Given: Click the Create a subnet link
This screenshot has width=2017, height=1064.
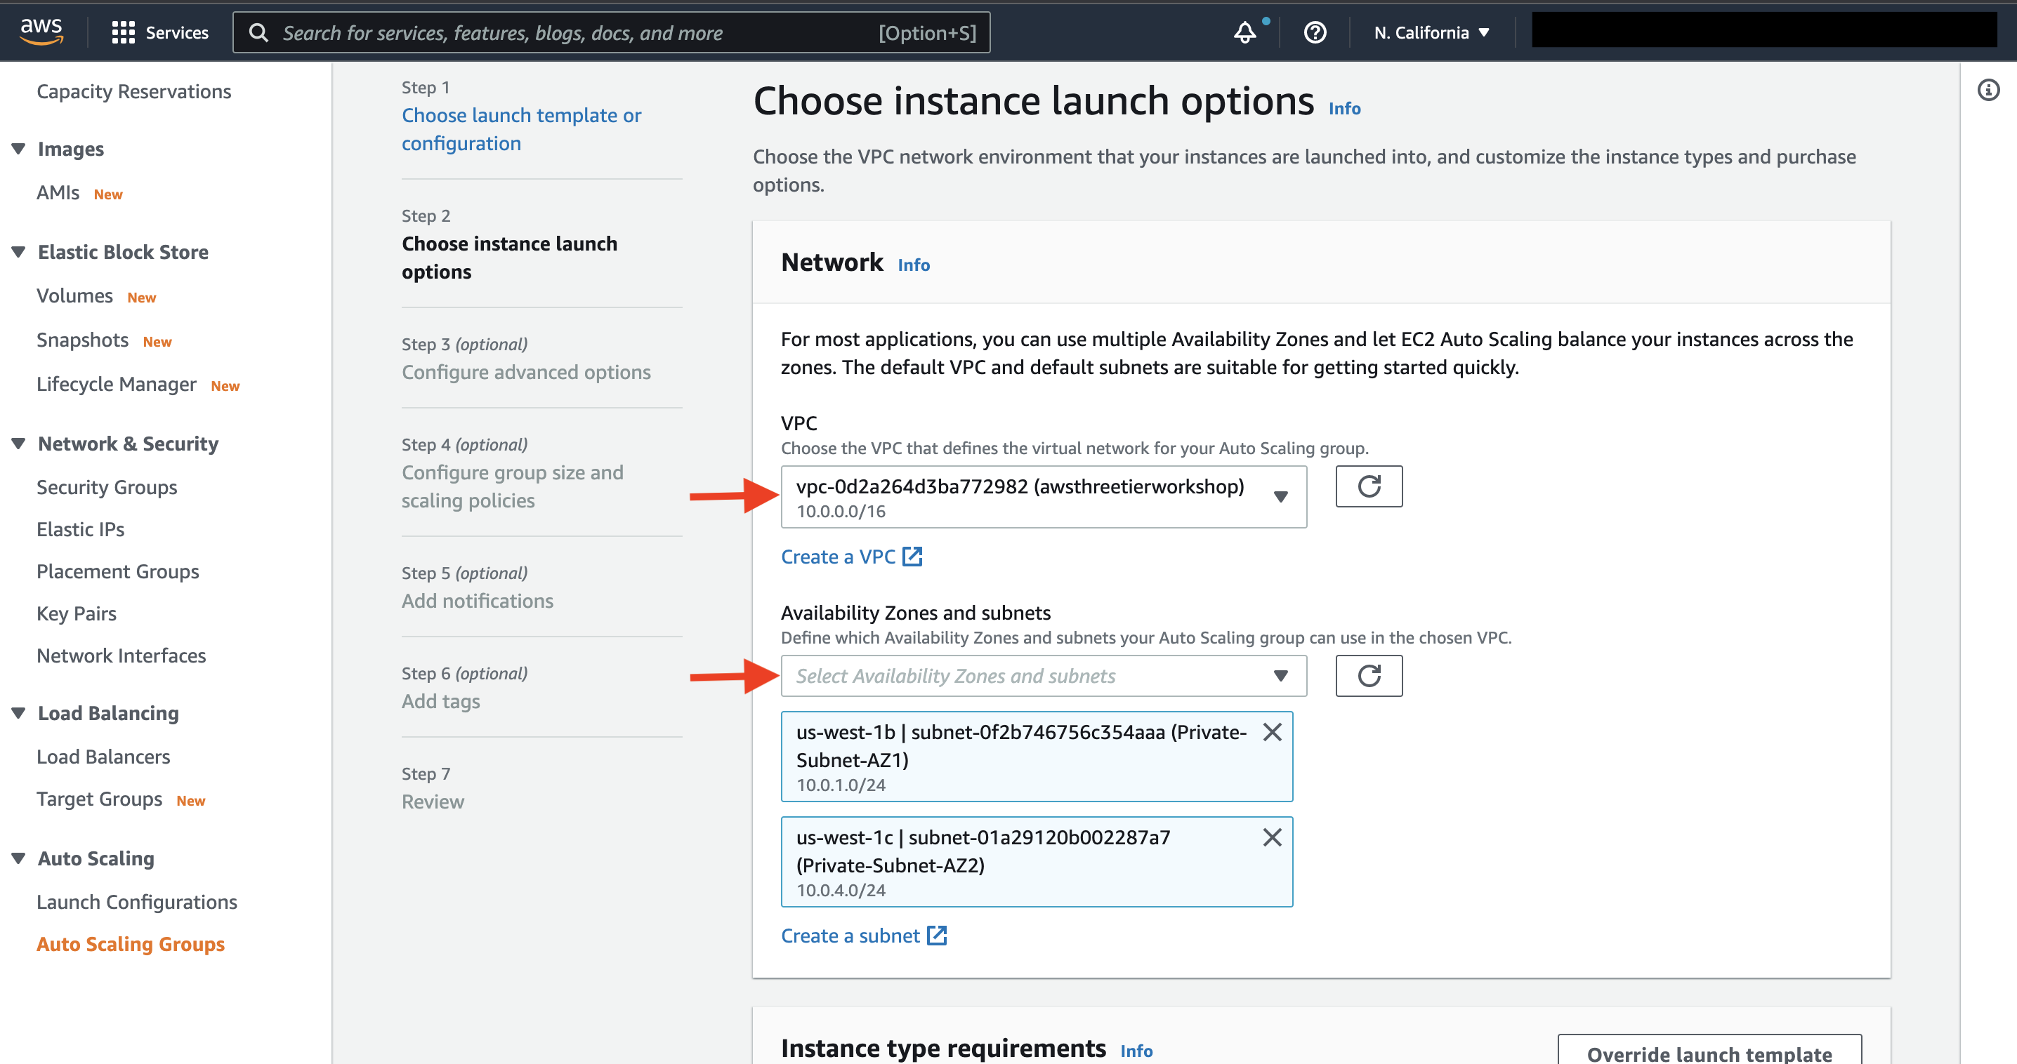Looking at the screenshot, I should point(866,935).
